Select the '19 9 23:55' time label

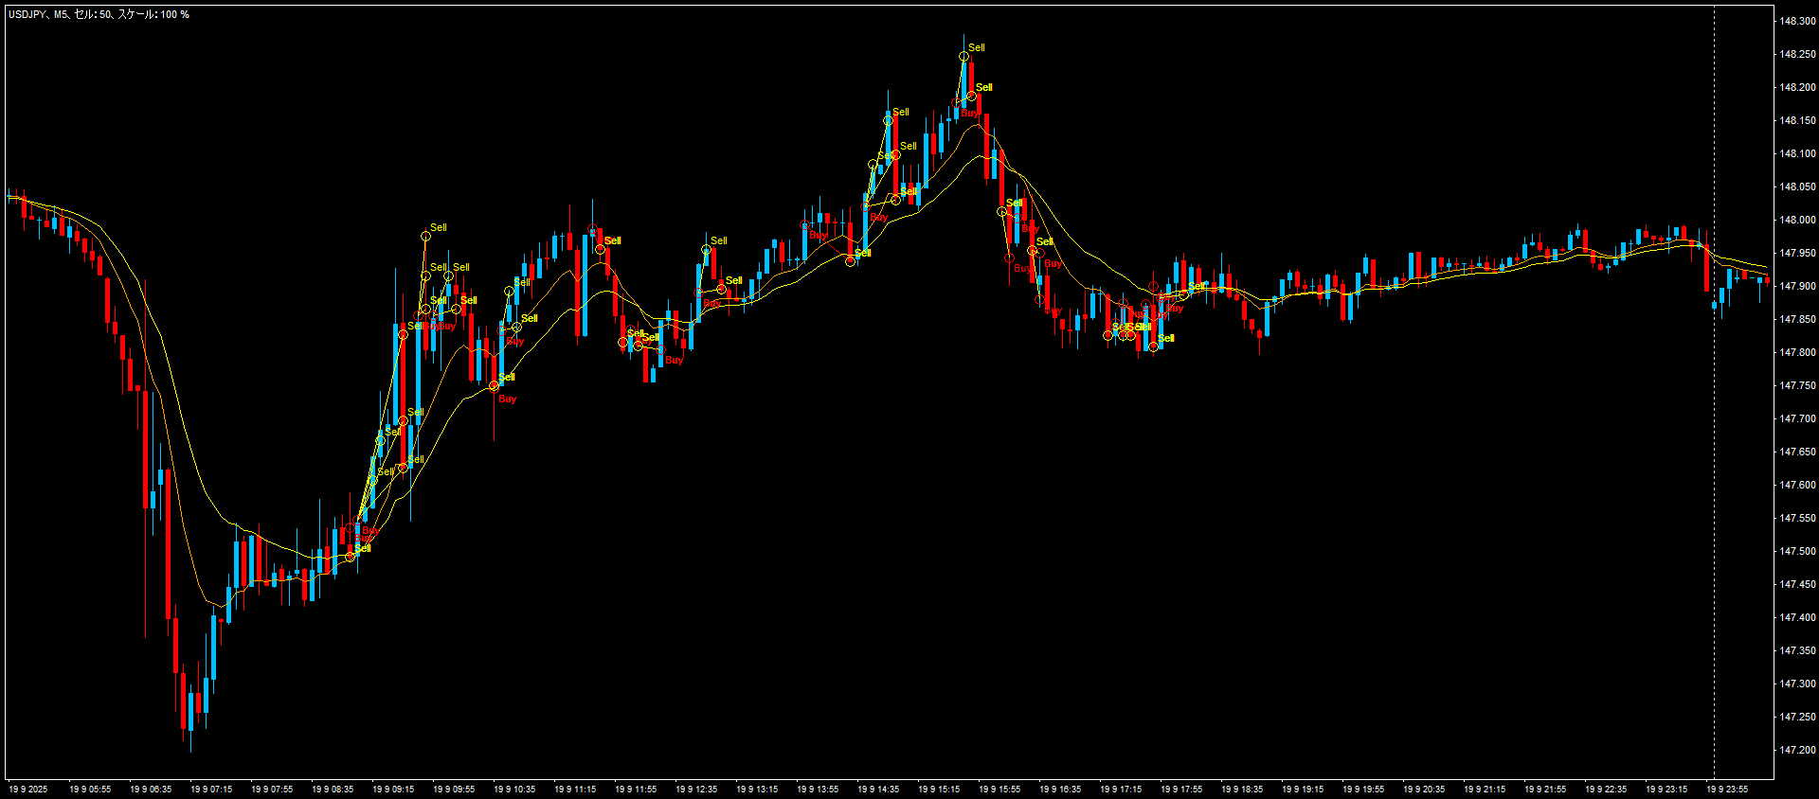click(1727, 789)
